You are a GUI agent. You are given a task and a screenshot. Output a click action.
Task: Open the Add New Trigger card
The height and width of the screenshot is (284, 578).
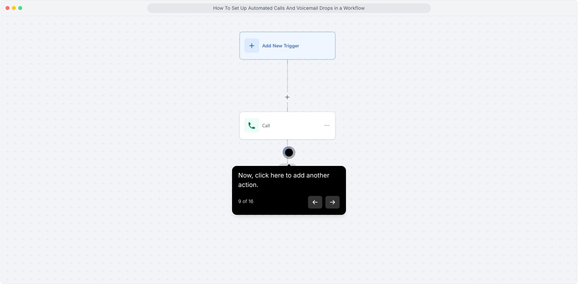point(287,46)
